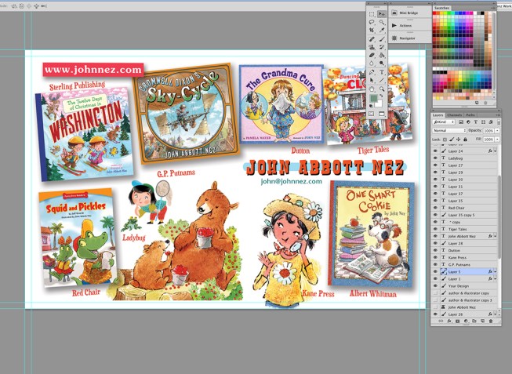Create new swatch in Swatches panel
This screenshot has width=512, height=374.
(x=477, y=103)
